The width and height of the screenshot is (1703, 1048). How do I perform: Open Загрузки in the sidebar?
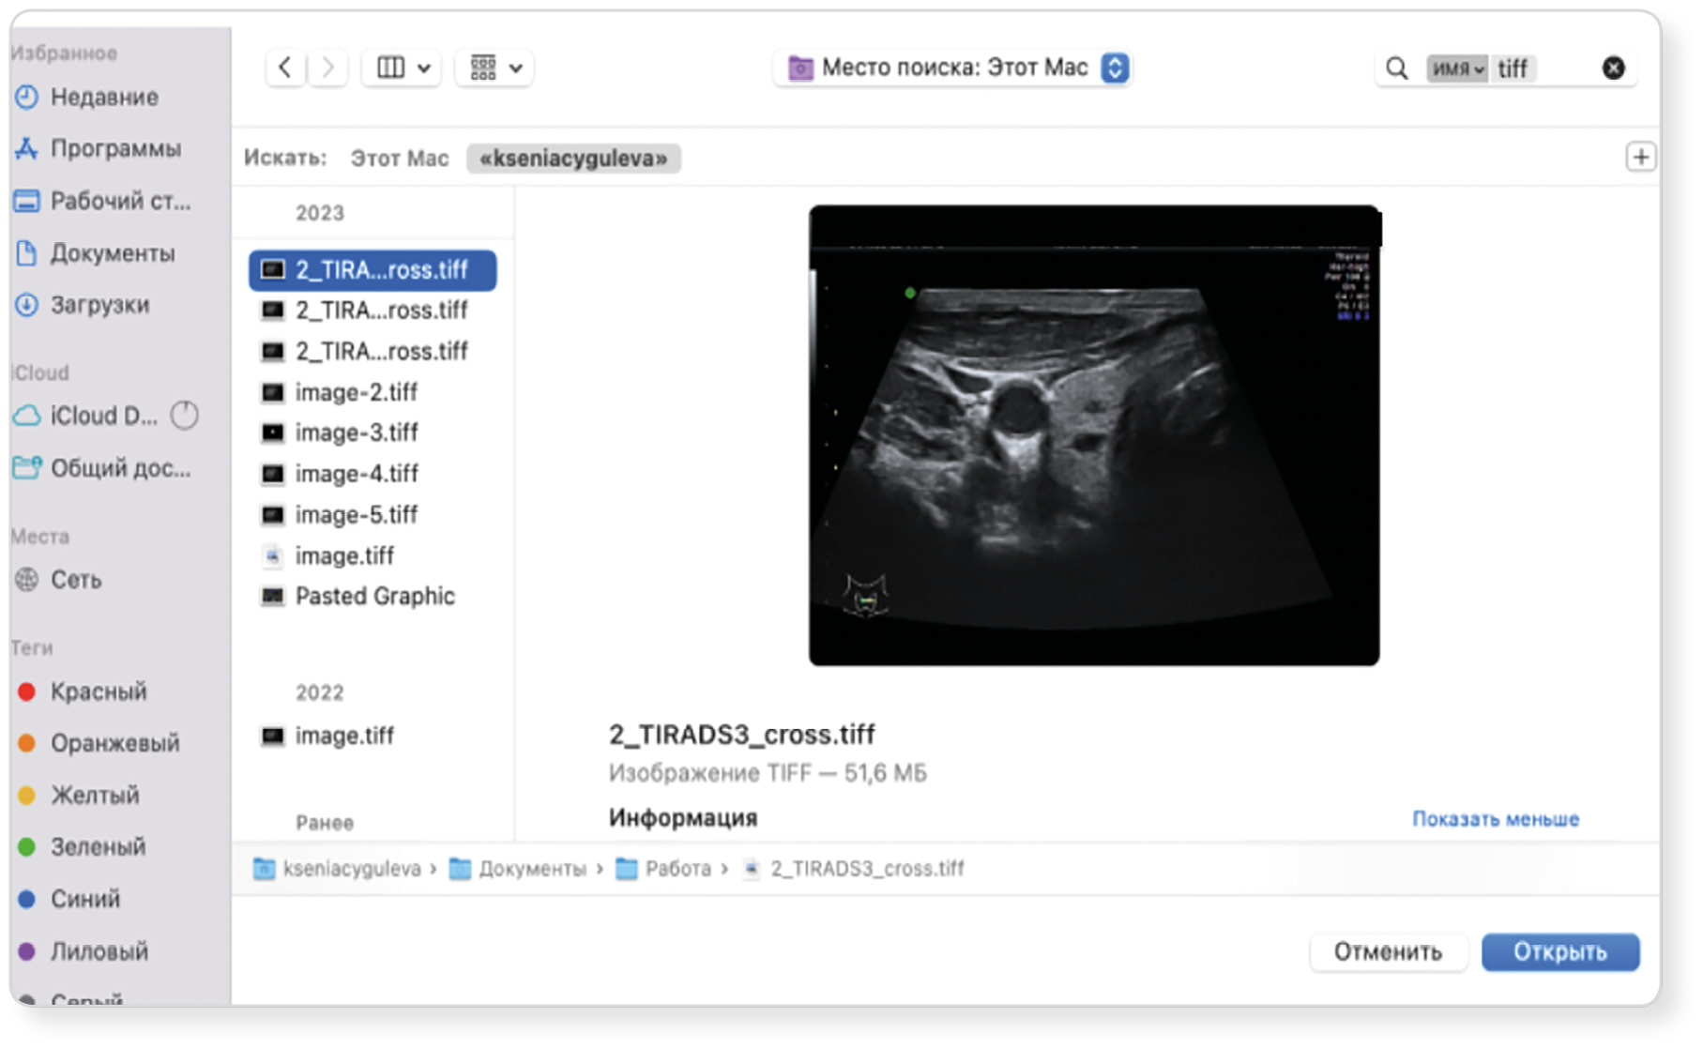click(99, 305)
